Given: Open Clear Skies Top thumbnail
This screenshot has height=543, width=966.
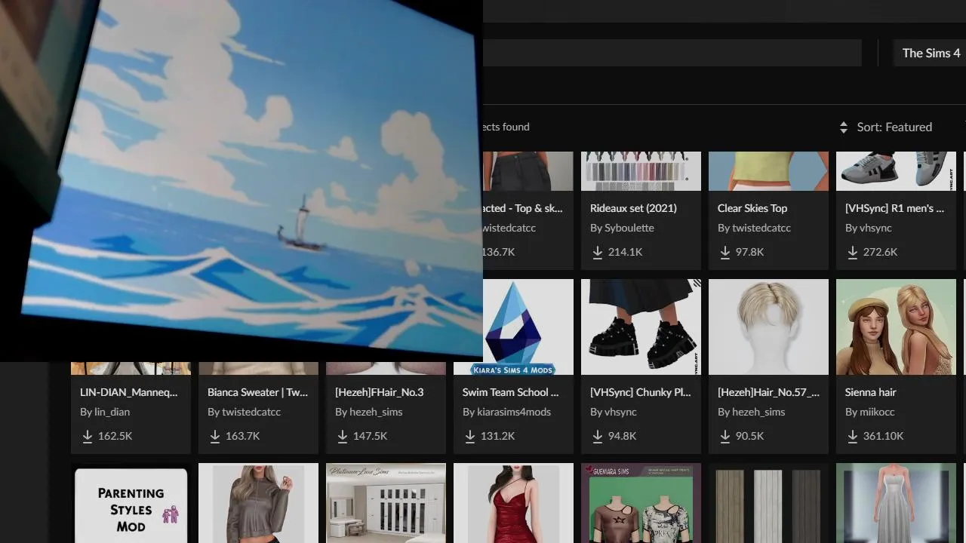Looking at the screenshot, I should (768, 171).
